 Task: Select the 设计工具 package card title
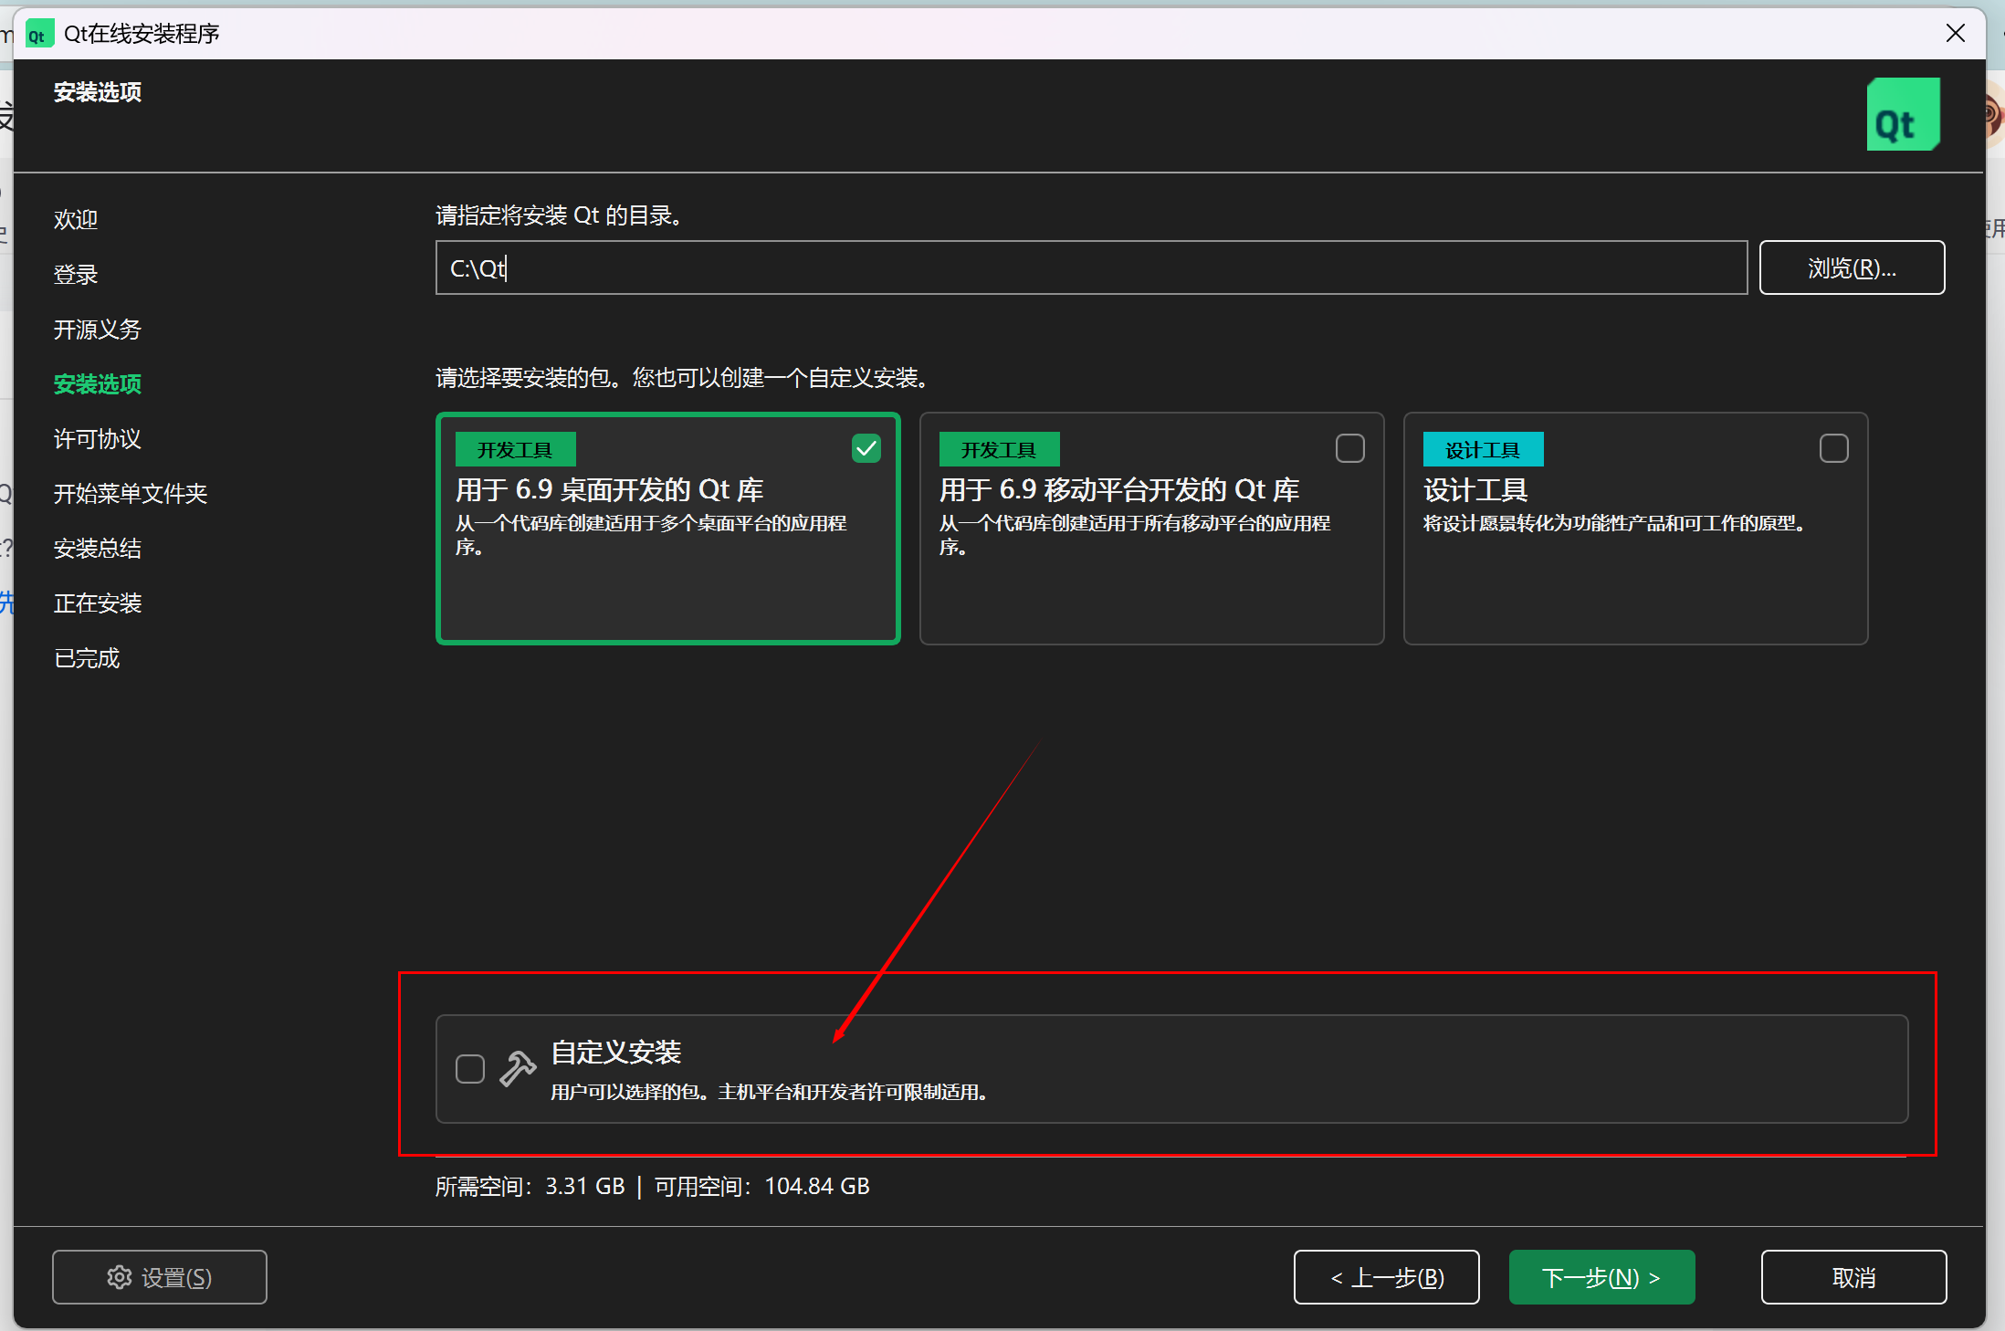[1475, 490]
